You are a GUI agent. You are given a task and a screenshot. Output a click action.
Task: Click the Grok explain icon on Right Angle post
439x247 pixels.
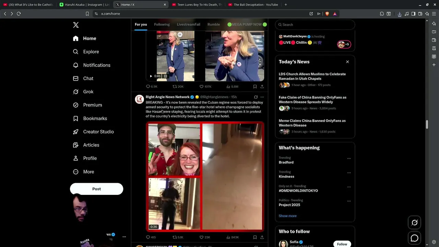(x=256, y=97)
